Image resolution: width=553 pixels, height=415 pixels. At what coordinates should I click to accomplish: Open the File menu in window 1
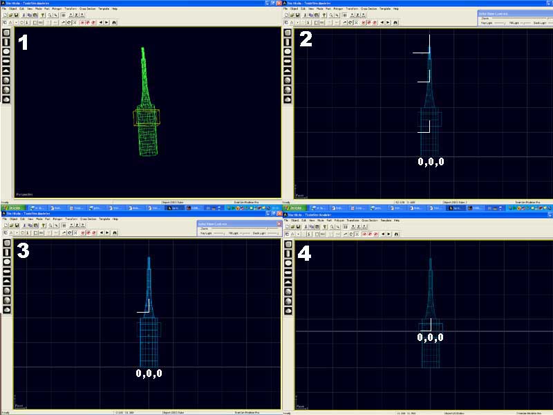(4, 8)
